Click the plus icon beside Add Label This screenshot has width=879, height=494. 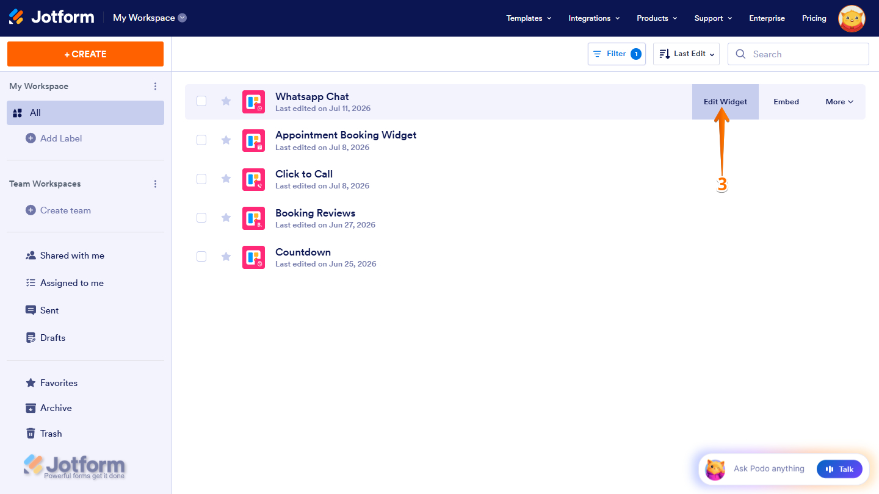coord(31,138)
